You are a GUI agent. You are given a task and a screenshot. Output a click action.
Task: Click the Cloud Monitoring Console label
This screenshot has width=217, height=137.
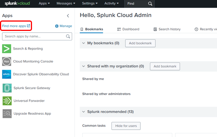33,61
